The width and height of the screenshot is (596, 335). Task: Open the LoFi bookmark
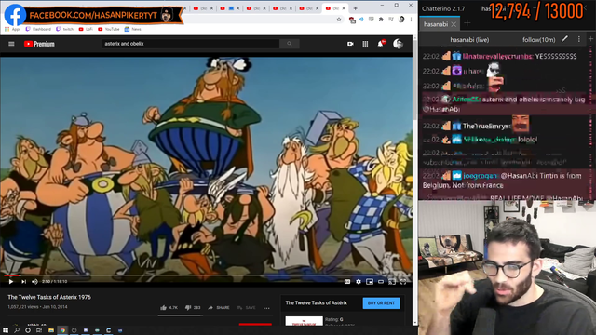tap(86, 29)
